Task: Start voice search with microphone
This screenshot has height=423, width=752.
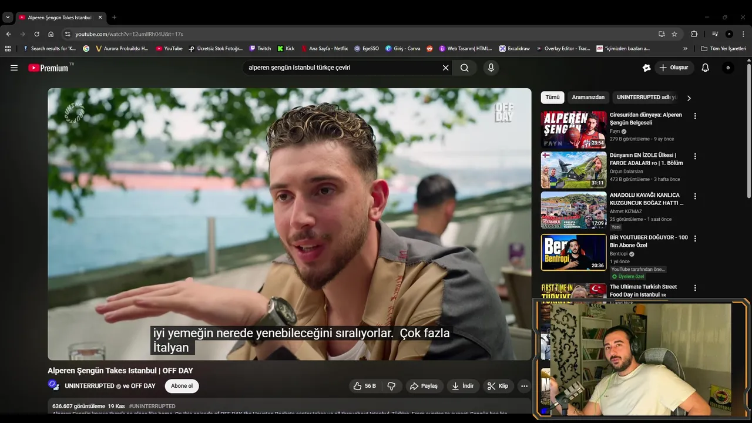Action: pos(491,68)
